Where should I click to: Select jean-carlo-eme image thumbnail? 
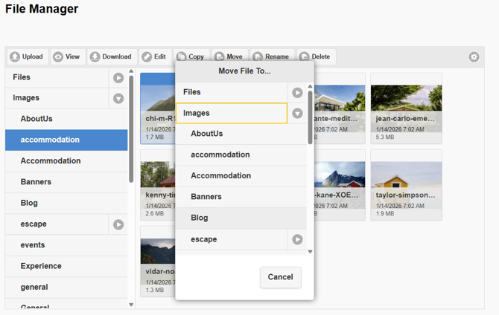[407, 108]
